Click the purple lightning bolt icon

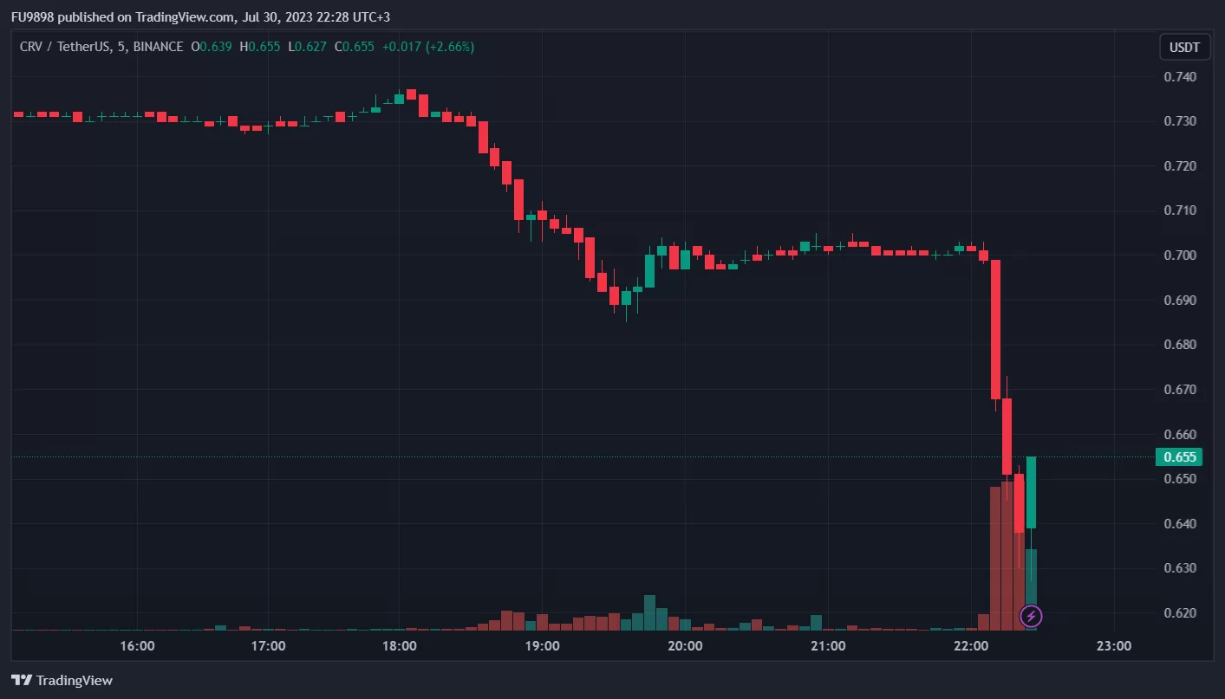(1031, 616)
